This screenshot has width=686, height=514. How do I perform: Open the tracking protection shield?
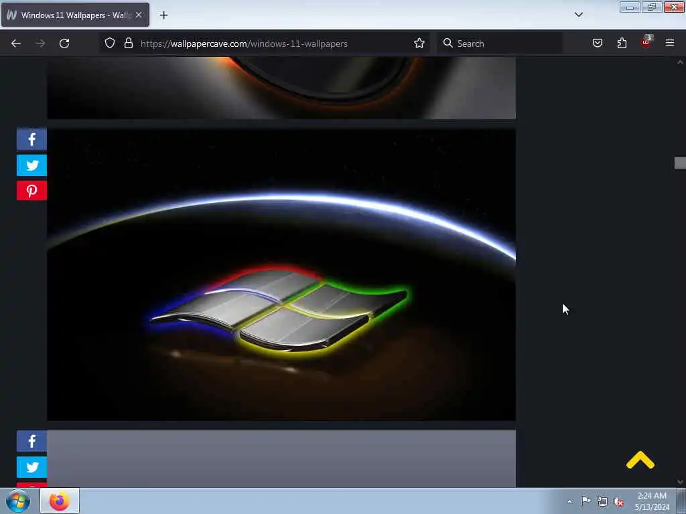110,44
